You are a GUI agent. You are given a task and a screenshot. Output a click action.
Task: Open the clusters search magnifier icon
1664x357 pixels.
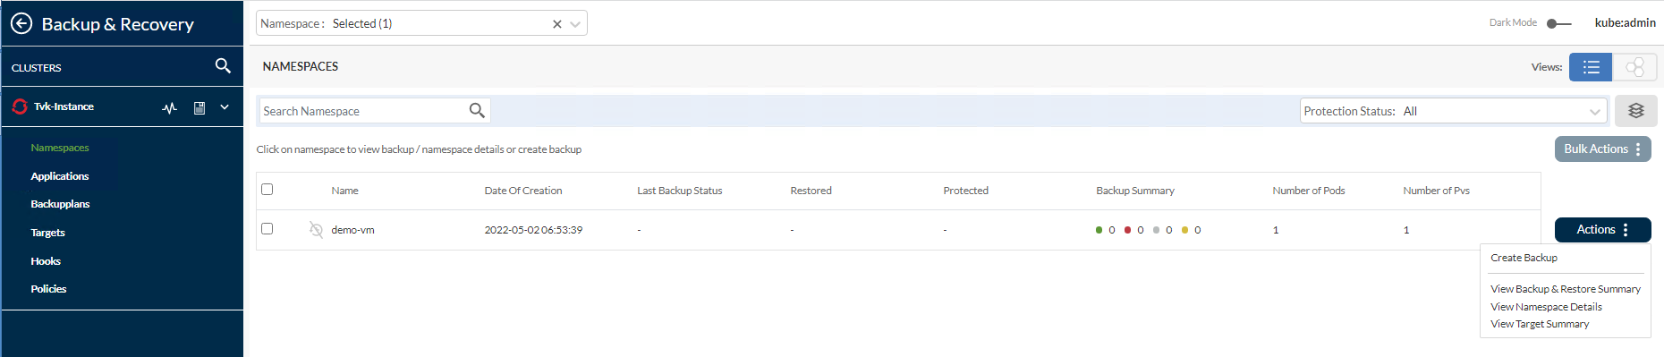pos(223,65)
